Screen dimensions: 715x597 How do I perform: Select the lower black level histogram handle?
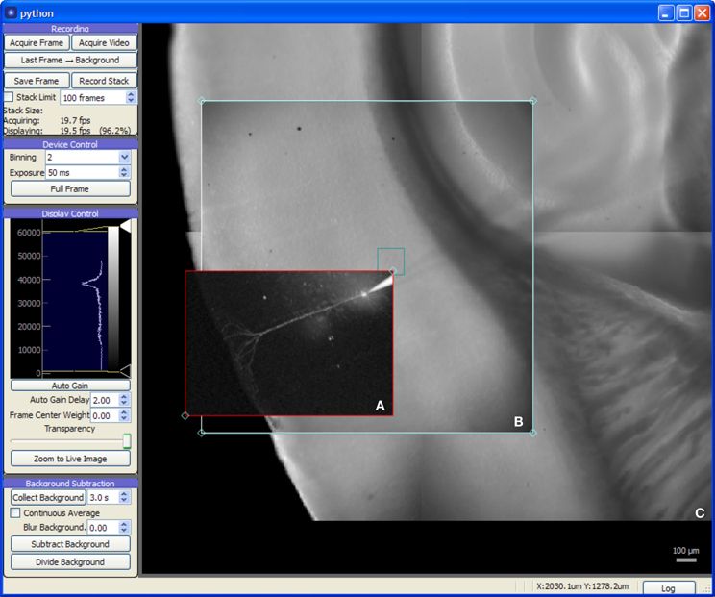125,371
